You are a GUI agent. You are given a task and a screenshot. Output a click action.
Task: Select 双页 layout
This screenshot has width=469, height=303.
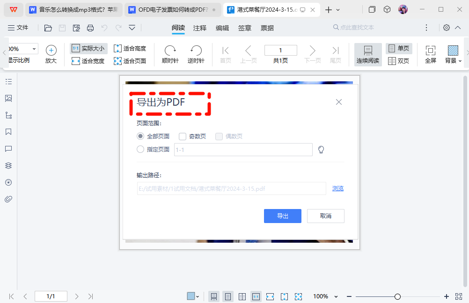(399, 61)
